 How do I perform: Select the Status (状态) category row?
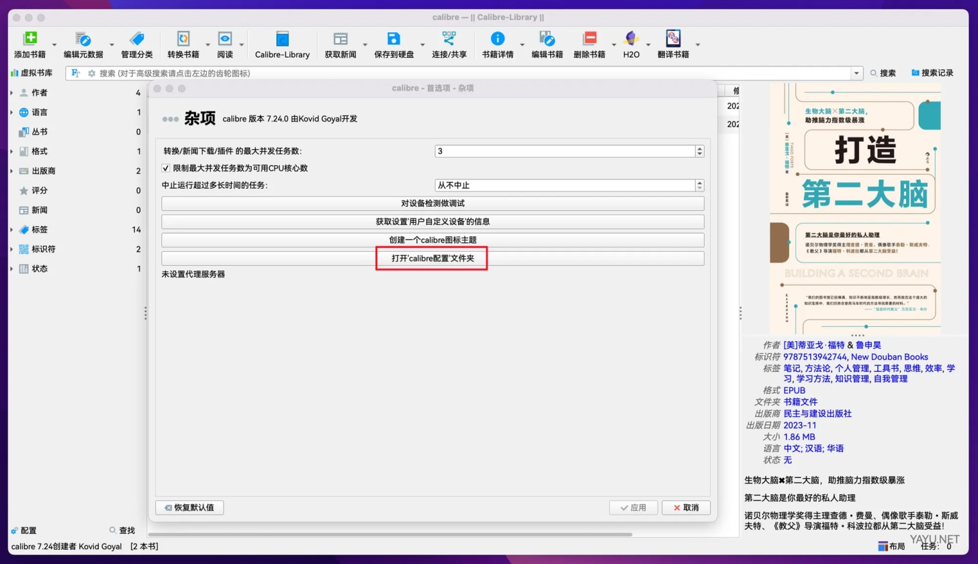[x=75, y=269]
